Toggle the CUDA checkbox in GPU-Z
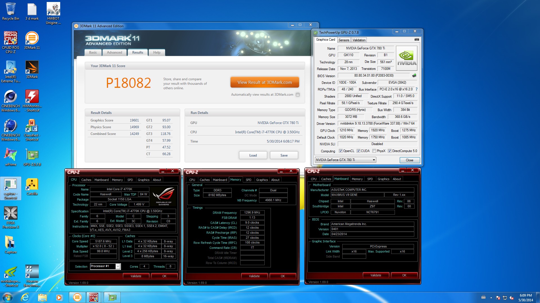Screen dimensions: 540x303 pyautogui.click(x=358, y=151)
